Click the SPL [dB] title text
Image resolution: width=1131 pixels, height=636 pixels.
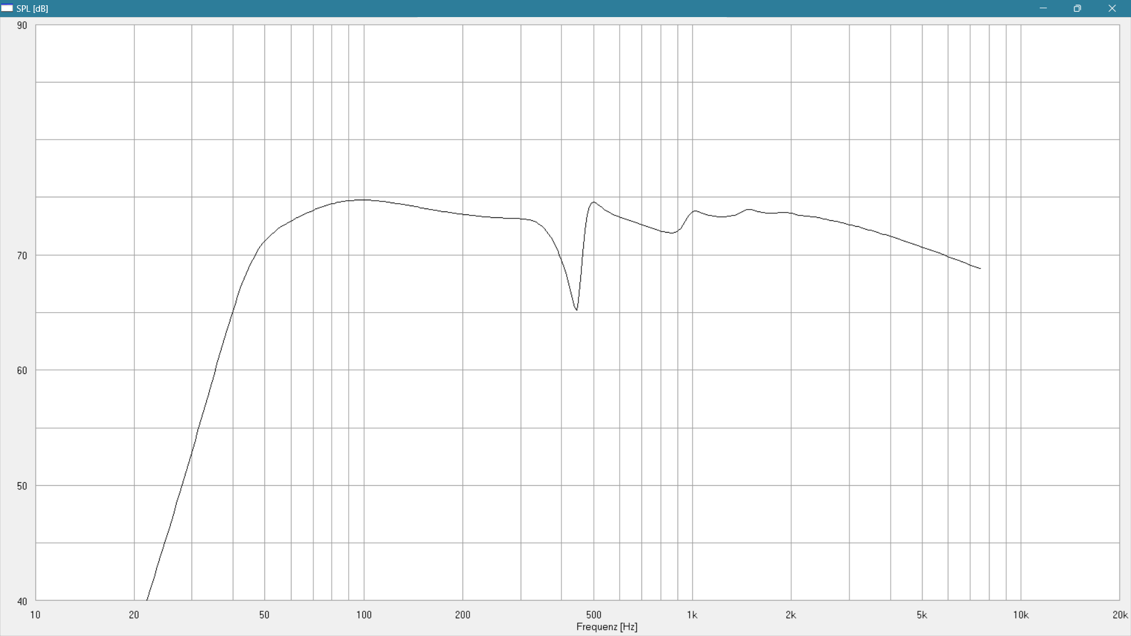point(32,8)
